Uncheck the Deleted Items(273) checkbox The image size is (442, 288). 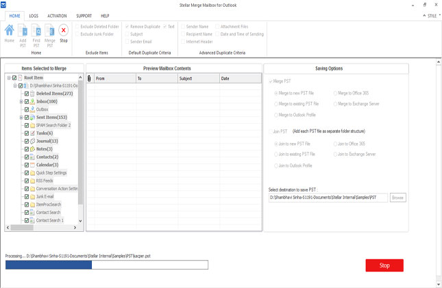27,94
